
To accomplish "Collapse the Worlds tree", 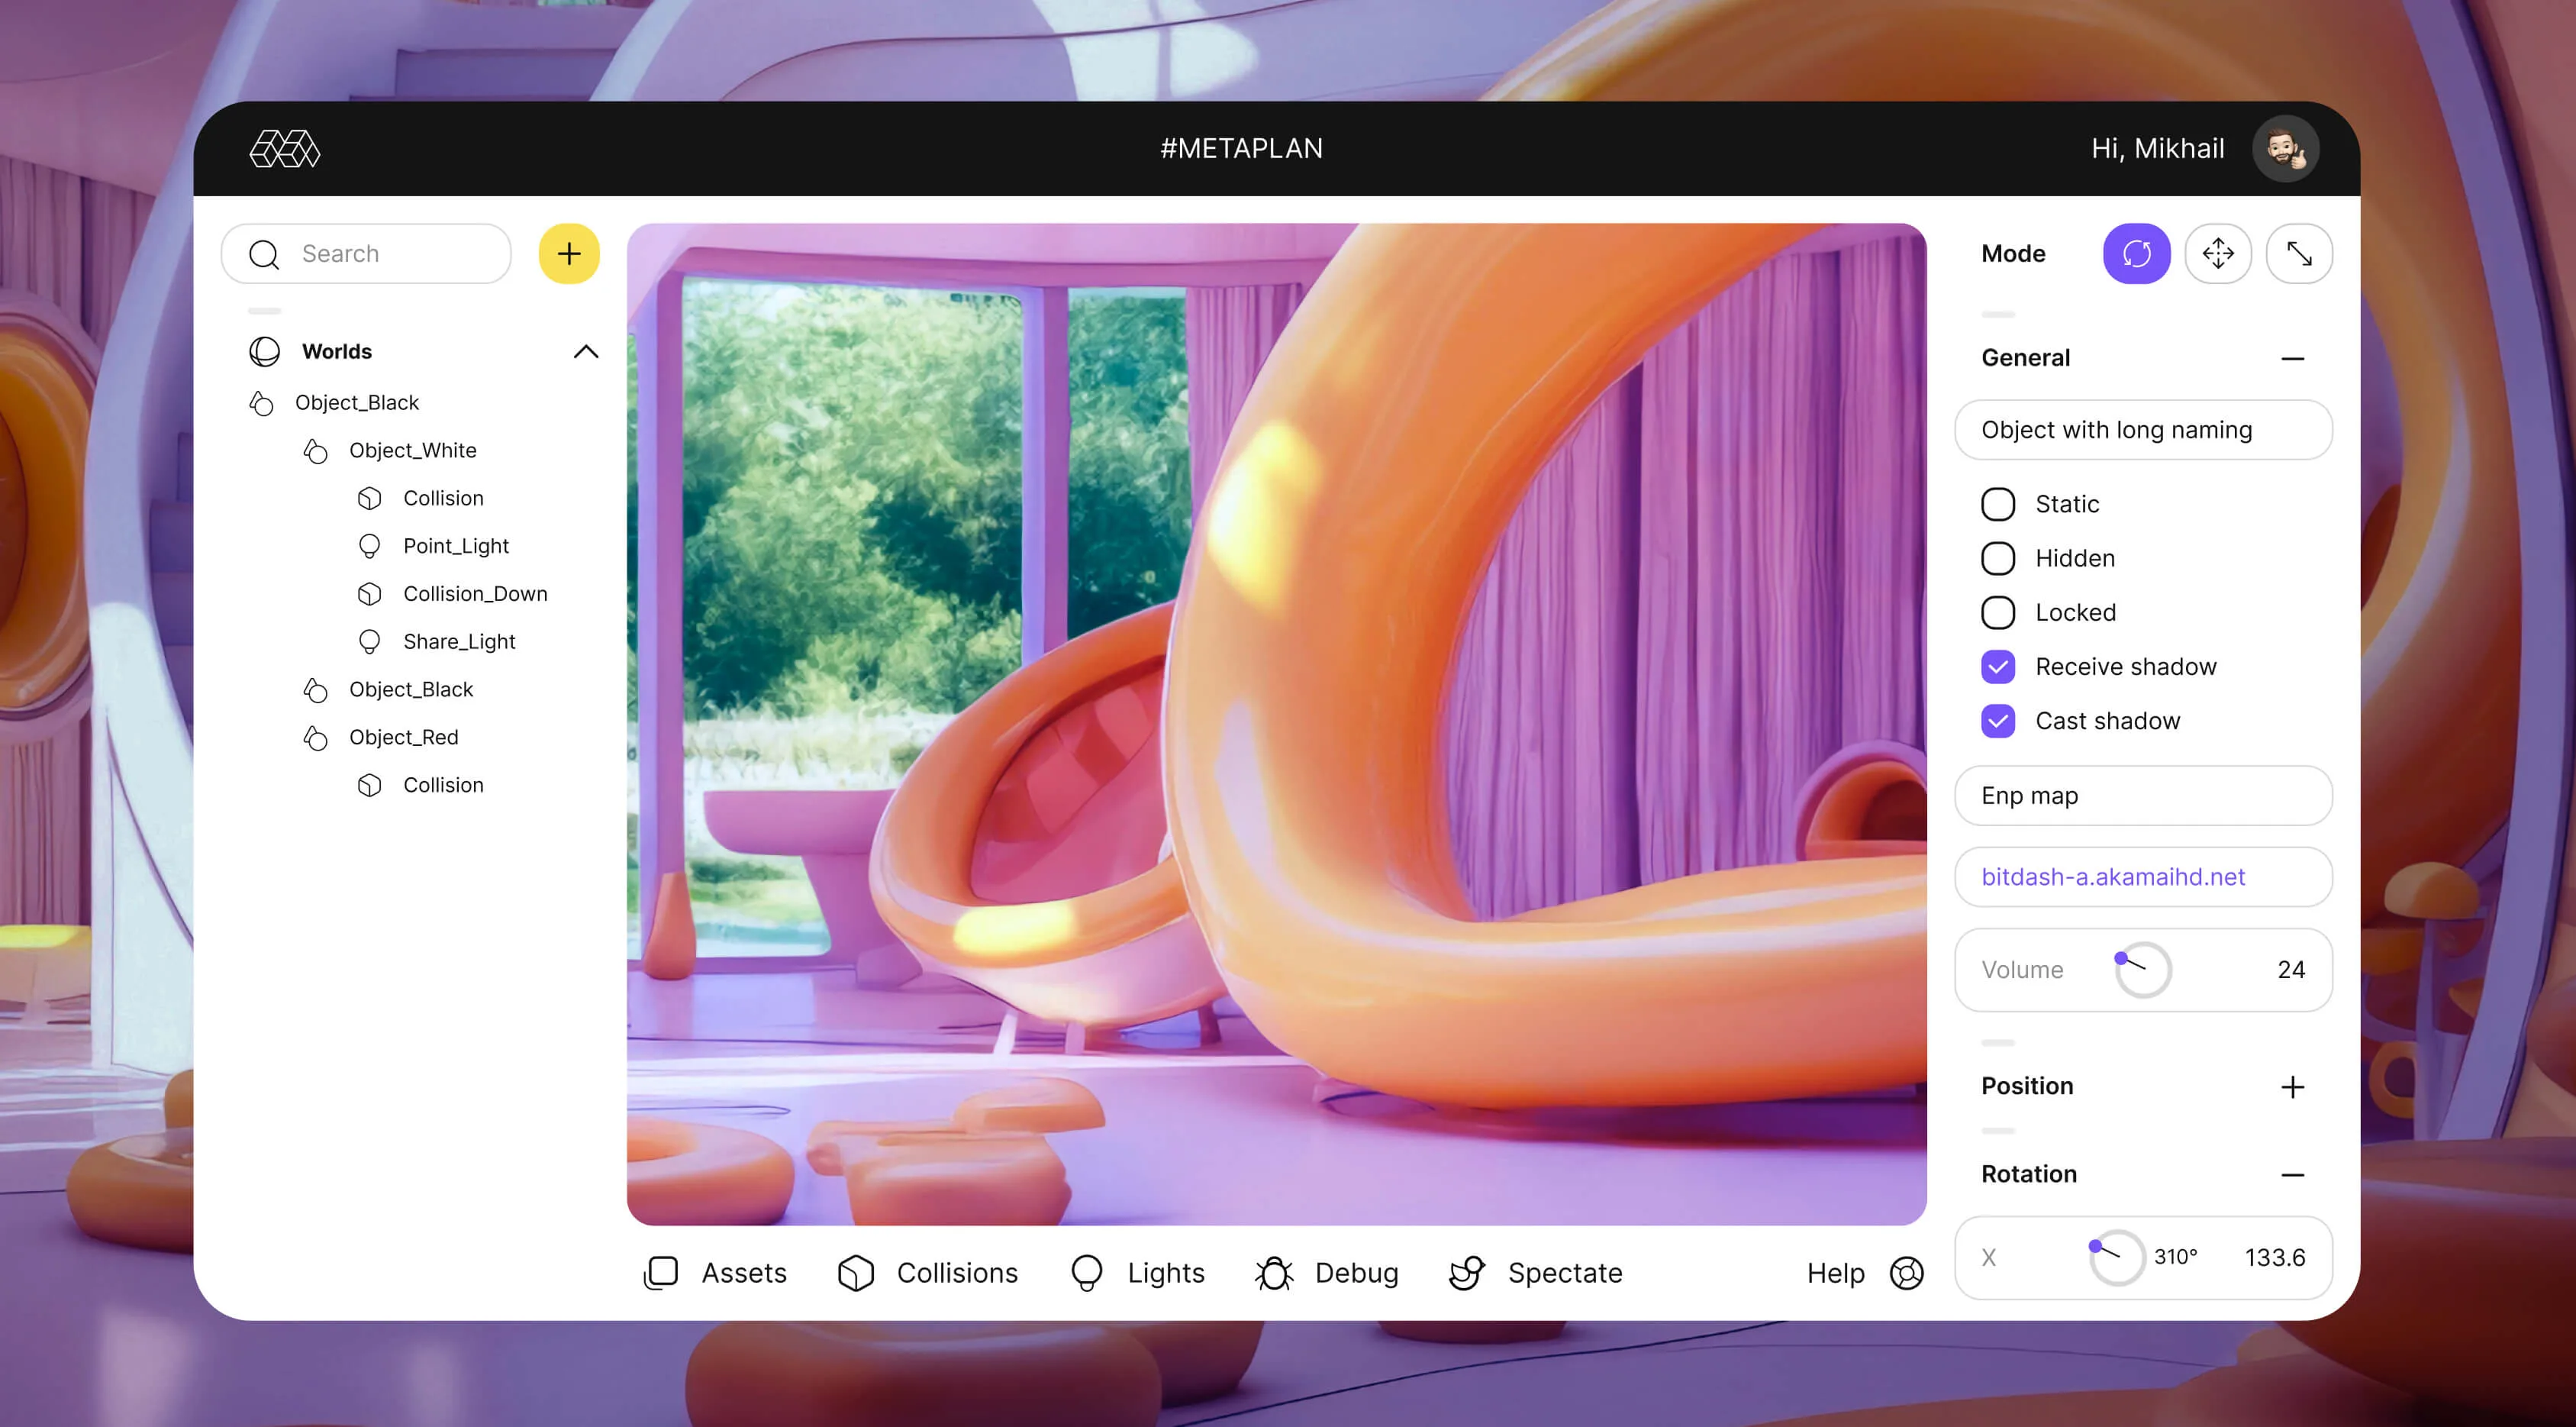I will coord(586,351).
